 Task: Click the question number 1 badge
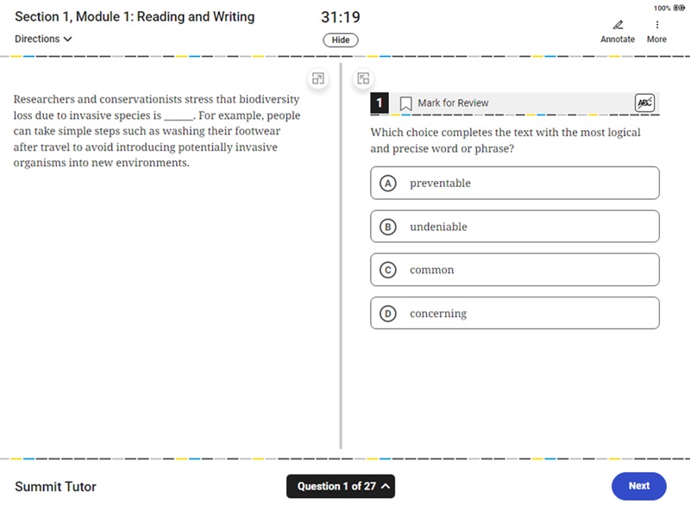pos(379,103)
